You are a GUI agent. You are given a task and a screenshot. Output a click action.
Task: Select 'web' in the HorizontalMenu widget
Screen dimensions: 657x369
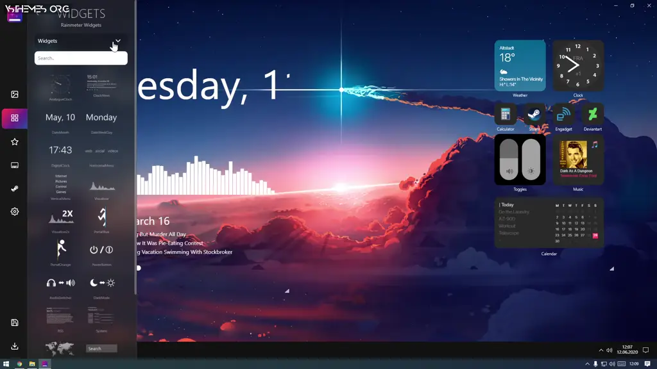pyautogui.click(x=87, y=151)
